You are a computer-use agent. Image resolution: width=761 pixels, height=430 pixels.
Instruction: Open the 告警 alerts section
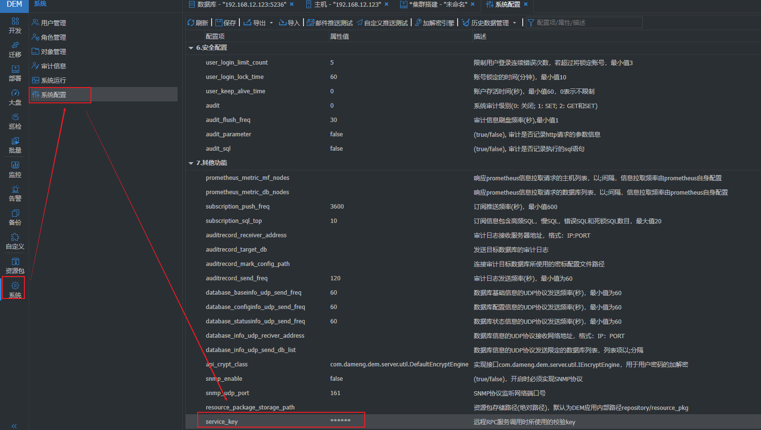coord(15,193)
